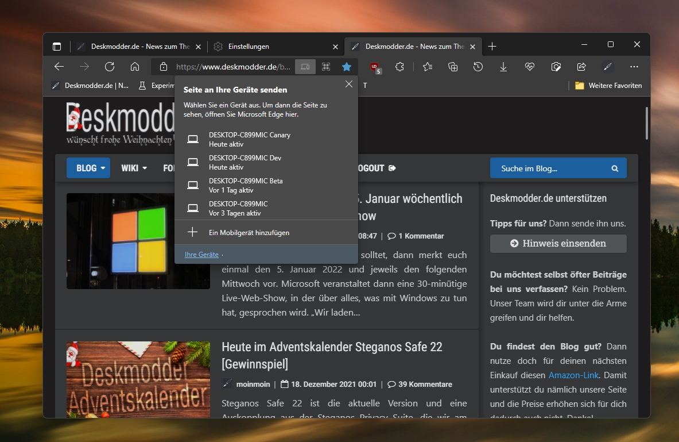The width and height of the screenshot is (679, 442).
Task: Open the vertical tabs panel icon
Action: pyautogui.click(x=57, y=47)
